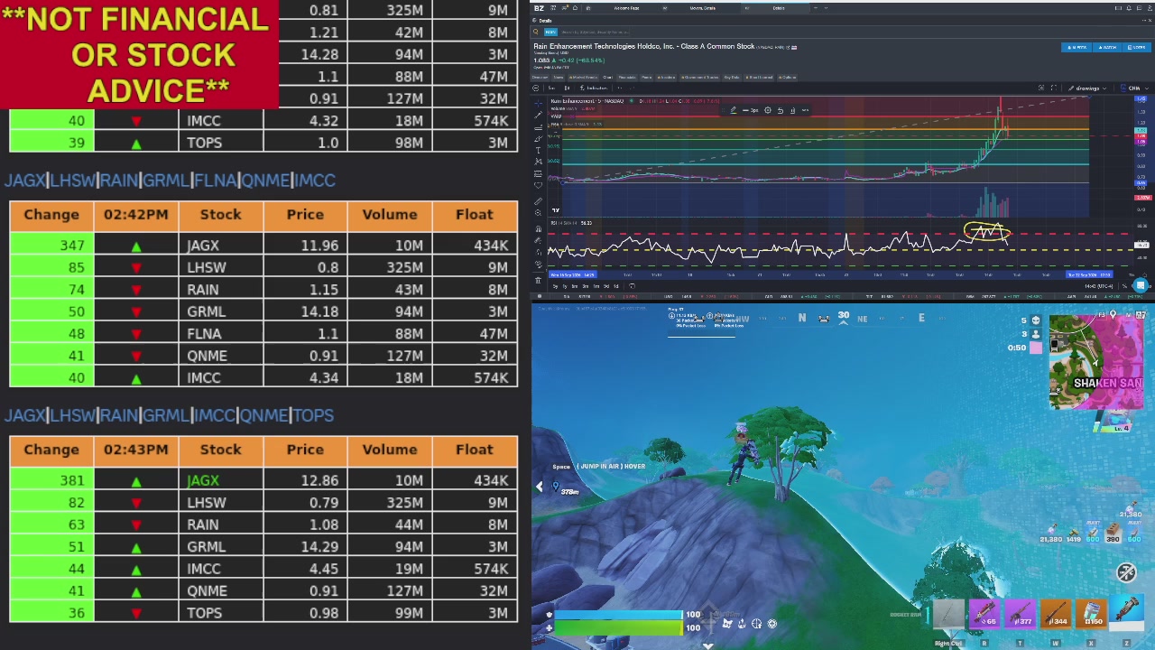This screenshot has height=650, width=1155.
Task: Toggle magnet mode in drawing sidebar
Action: coord(538,228)
